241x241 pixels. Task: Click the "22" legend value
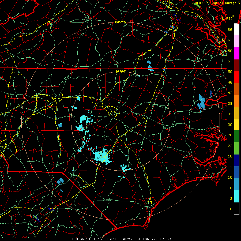click(x=230, y=146)
